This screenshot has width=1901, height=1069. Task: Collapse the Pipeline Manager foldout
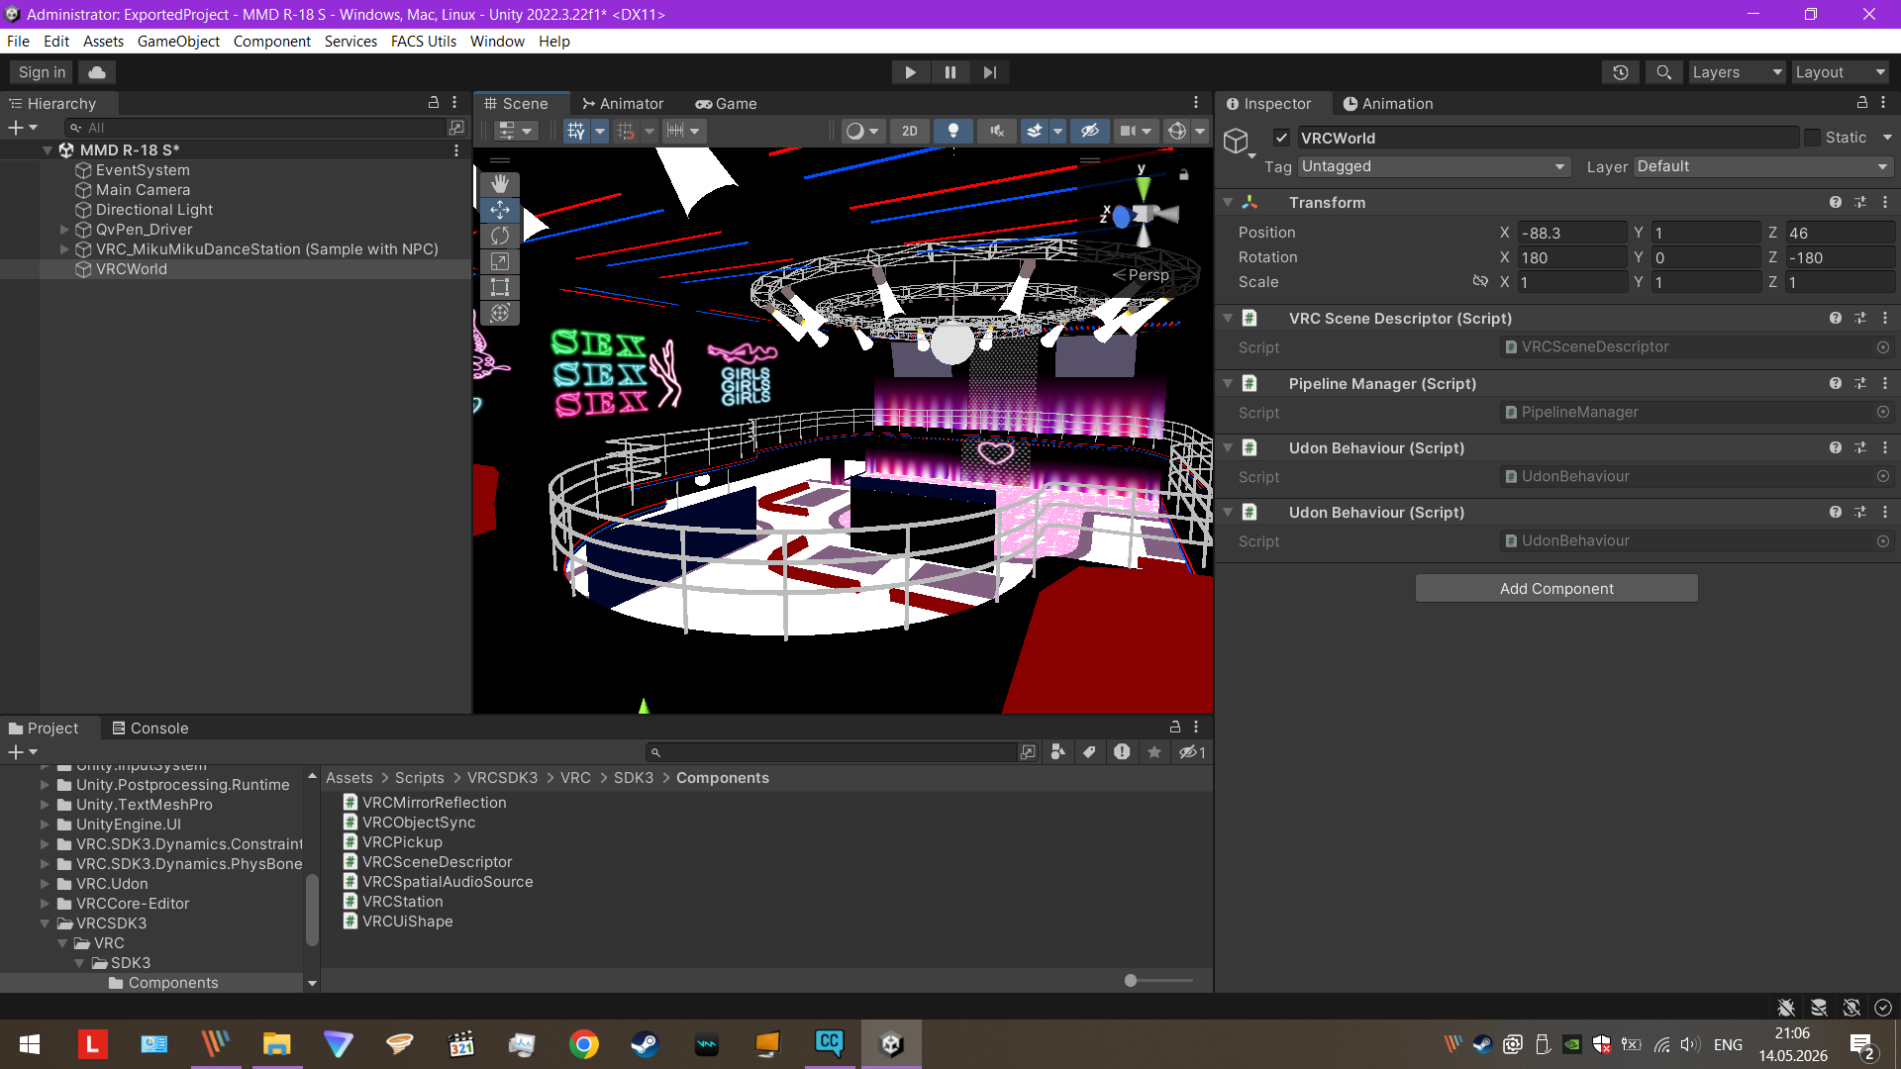pos(1228,383)
